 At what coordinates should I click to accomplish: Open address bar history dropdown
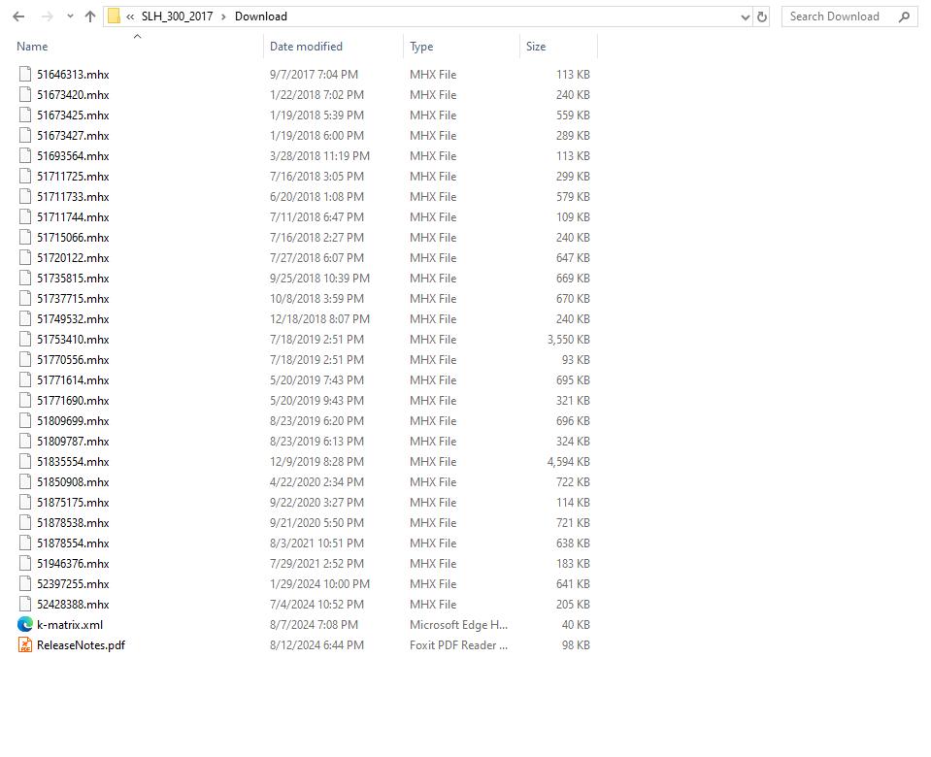(x=746, y=17)
